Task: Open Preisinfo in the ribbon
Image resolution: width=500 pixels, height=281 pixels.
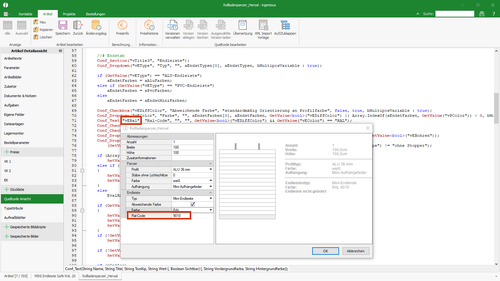Action: coord(122,26)
